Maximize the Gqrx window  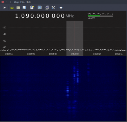click(10, 2)
